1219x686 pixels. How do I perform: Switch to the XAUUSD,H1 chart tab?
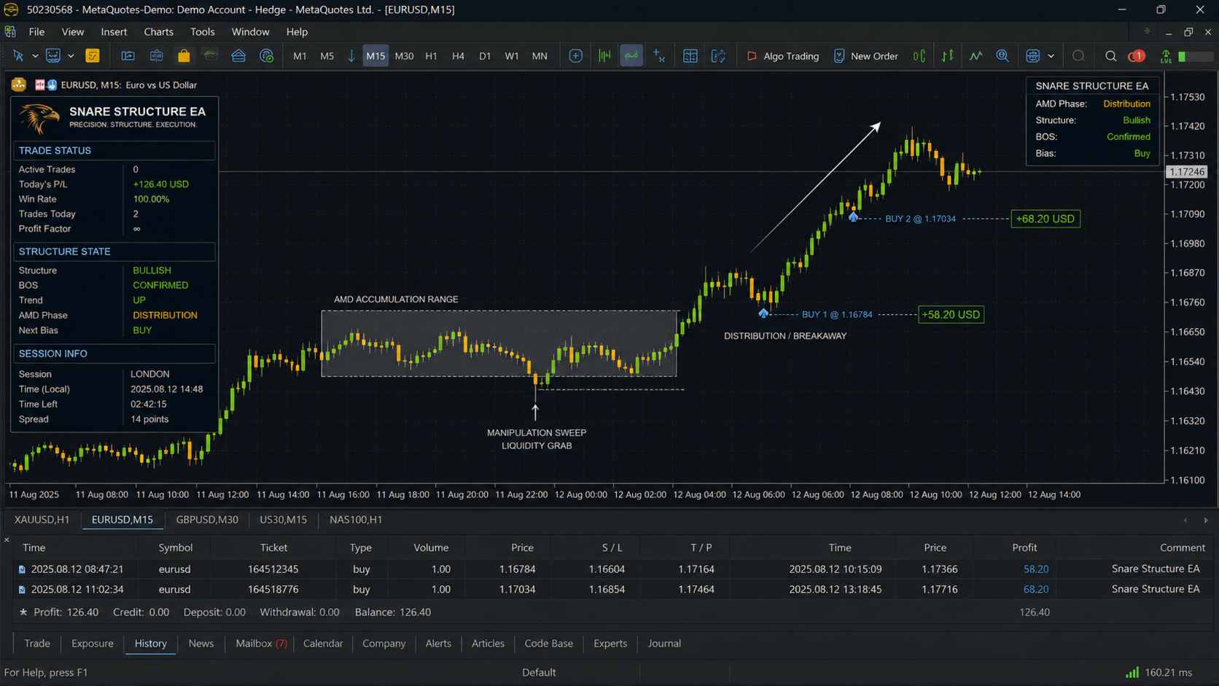pos(42,519)
